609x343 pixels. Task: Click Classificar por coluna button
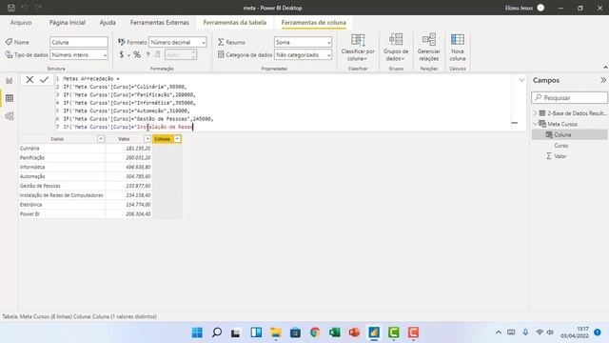358,48
